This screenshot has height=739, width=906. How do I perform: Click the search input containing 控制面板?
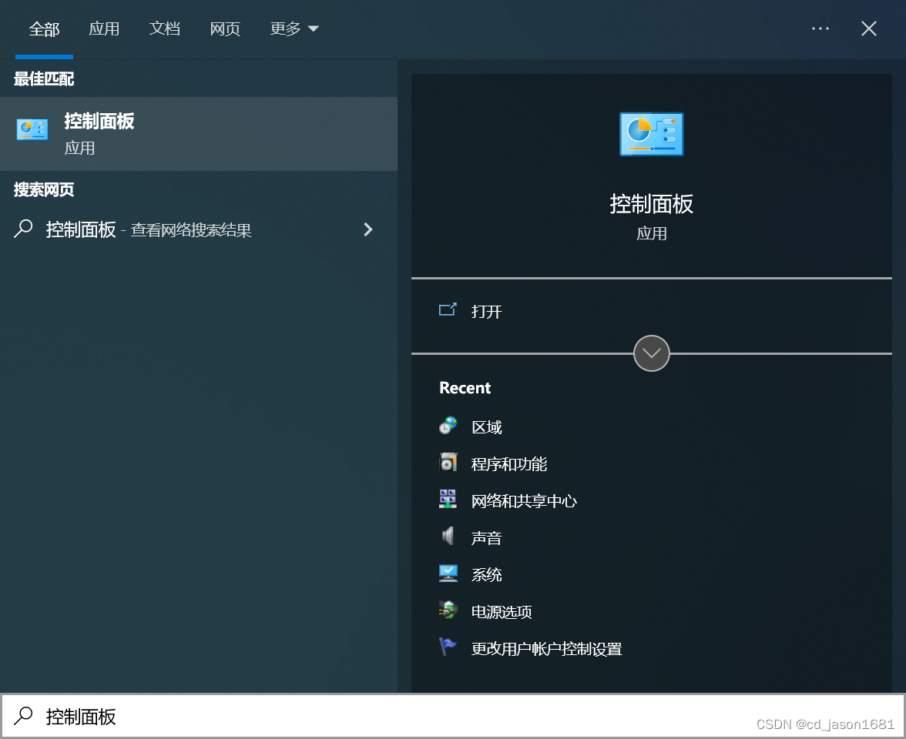point(453,716)
